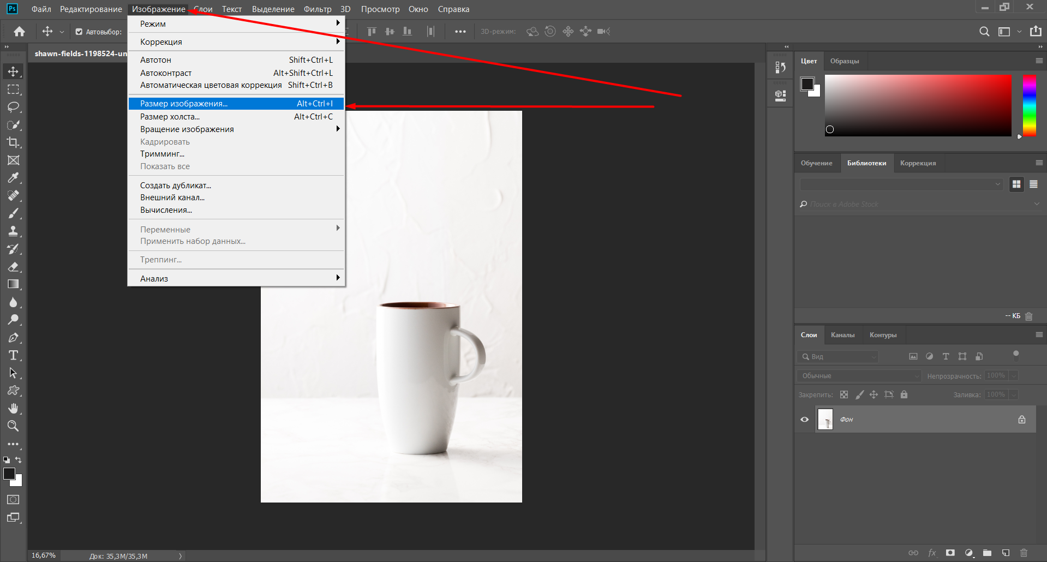Expand Вращение изображения submenu
Image resolution: width=1047 pixels, height=562 pixels.
point(236,129)
